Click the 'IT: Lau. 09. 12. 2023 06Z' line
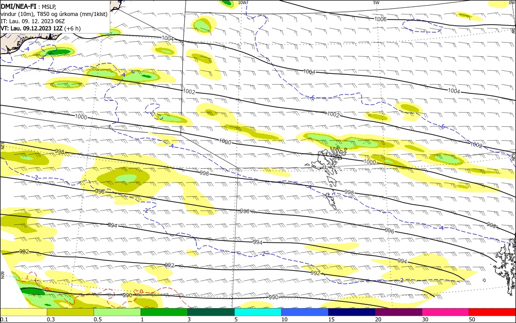Viewport: 516px width, 323px height. tap(33, 21)
